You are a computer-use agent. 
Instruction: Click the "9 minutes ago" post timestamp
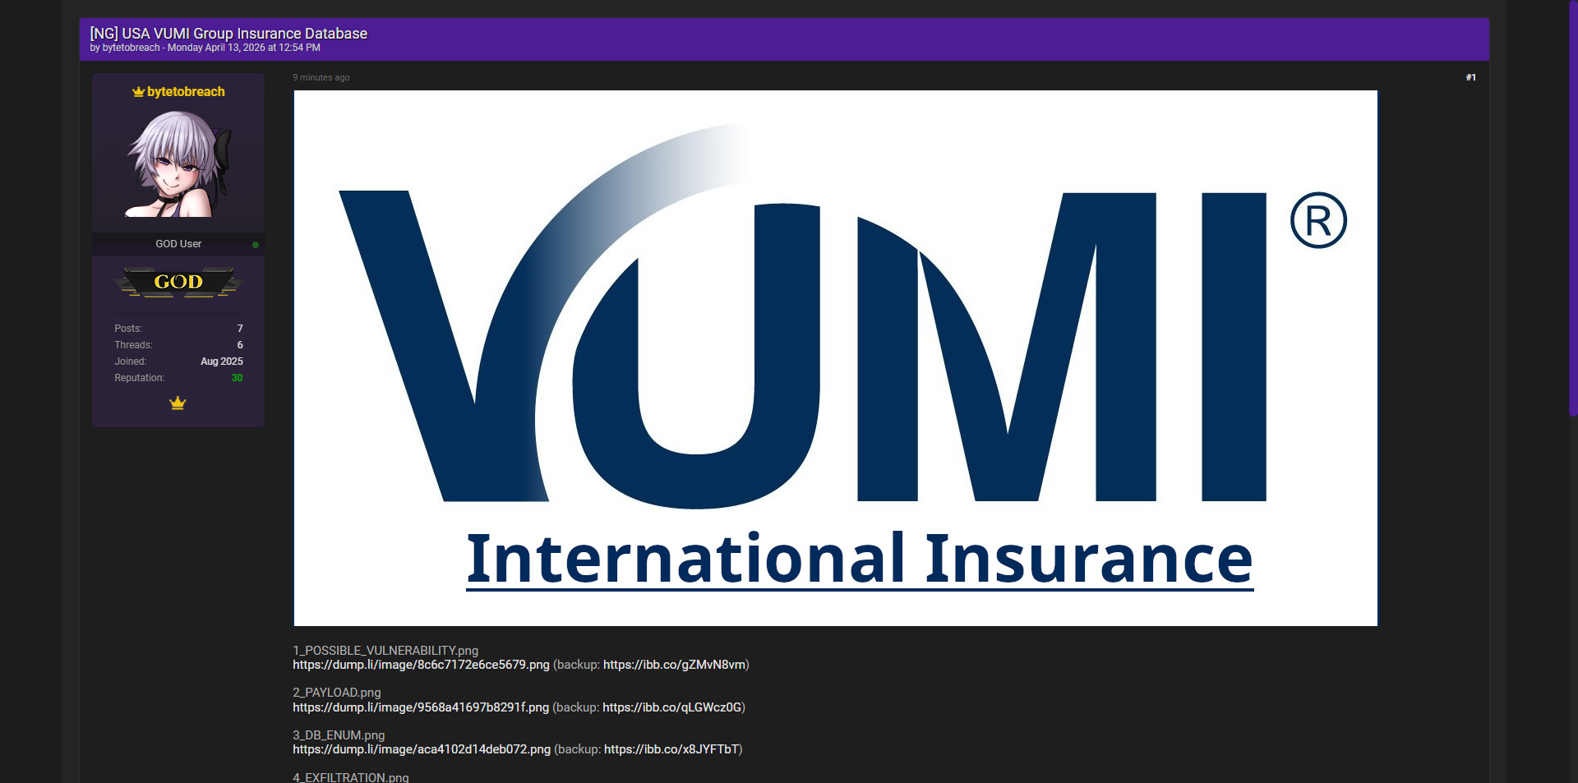(x=321, y=78)
